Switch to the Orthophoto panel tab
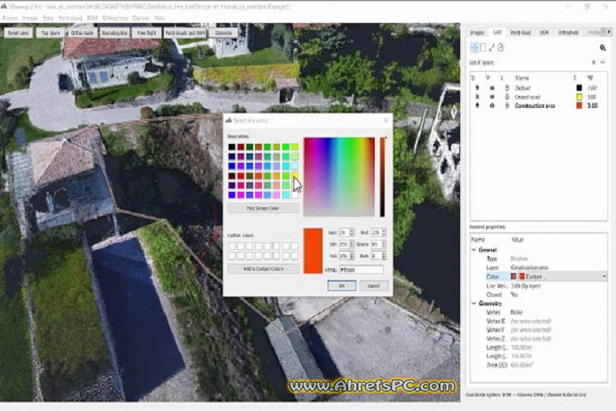Screen dimensions: 616x411 pyautogui.click(x=568, y=33)
